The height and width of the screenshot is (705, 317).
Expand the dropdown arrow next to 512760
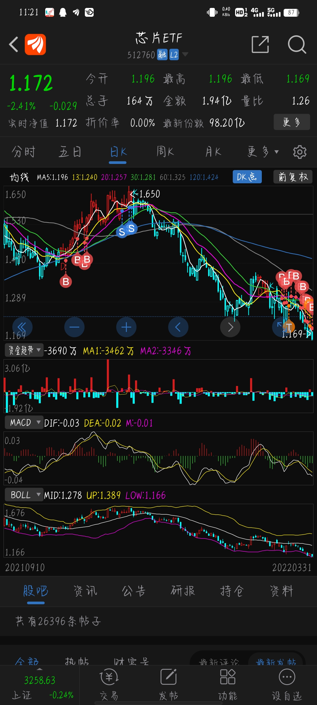tap(185, 54)
